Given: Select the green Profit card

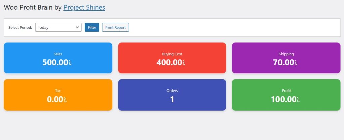Looking at the screenshot, I should point(286,95).
